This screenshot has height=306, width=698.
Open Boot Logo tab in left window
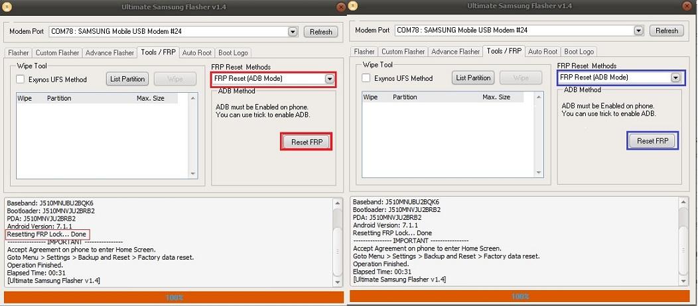click(x=233, y=53)
